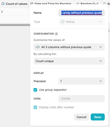
Task: Click the Name input field
Action: click(x=82, y=13)
